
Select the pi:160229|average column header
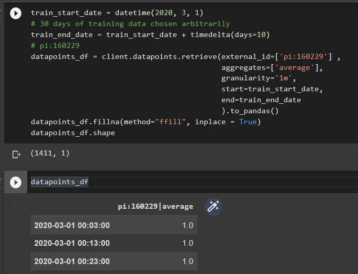click(155, 206)
